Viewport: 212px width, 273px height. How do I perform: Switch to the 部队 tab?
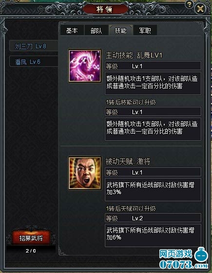click(x=96, y=30)
